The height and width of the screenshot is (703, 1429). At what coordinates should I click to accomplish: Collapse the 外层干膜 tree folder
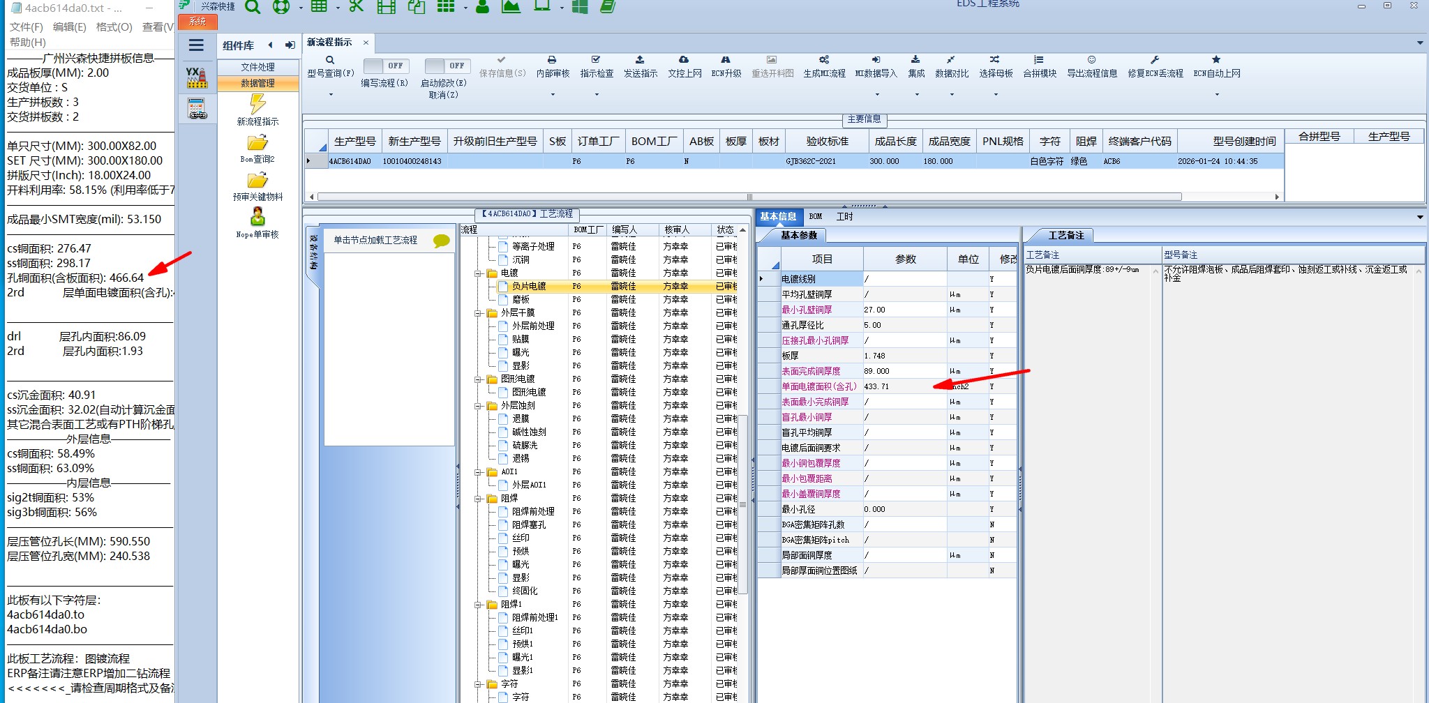tap(479, 313)
